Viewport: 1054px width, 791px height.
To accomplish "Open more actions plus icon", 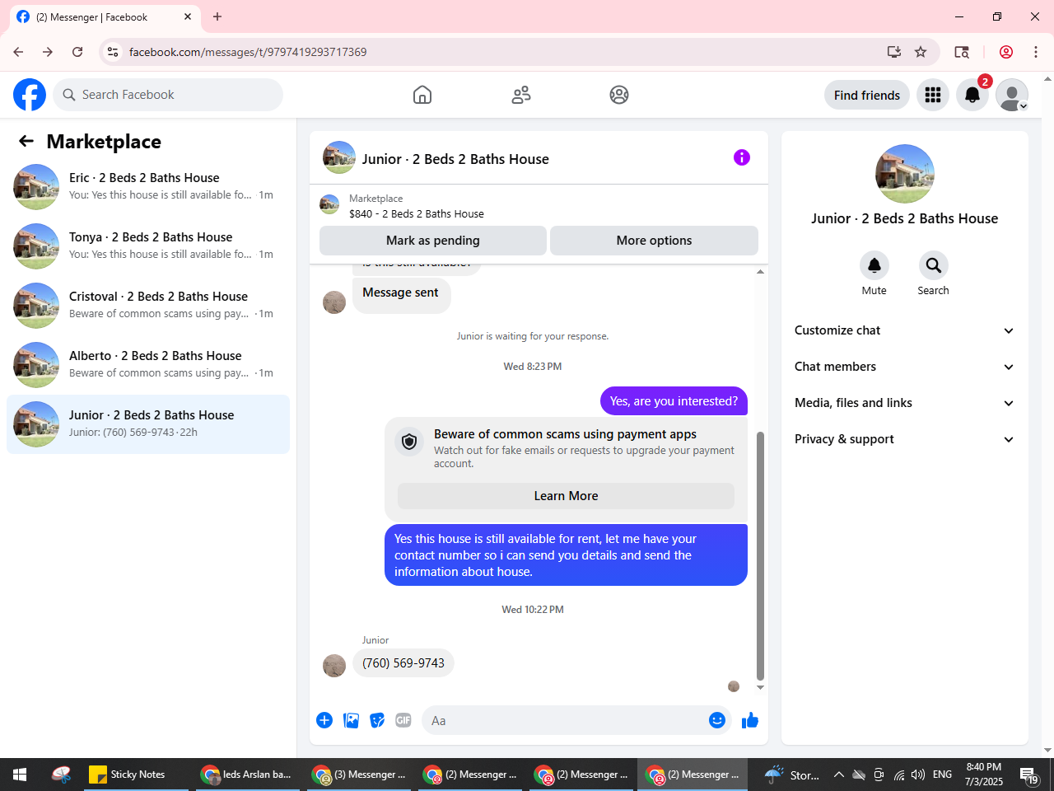I will (324, 720).
